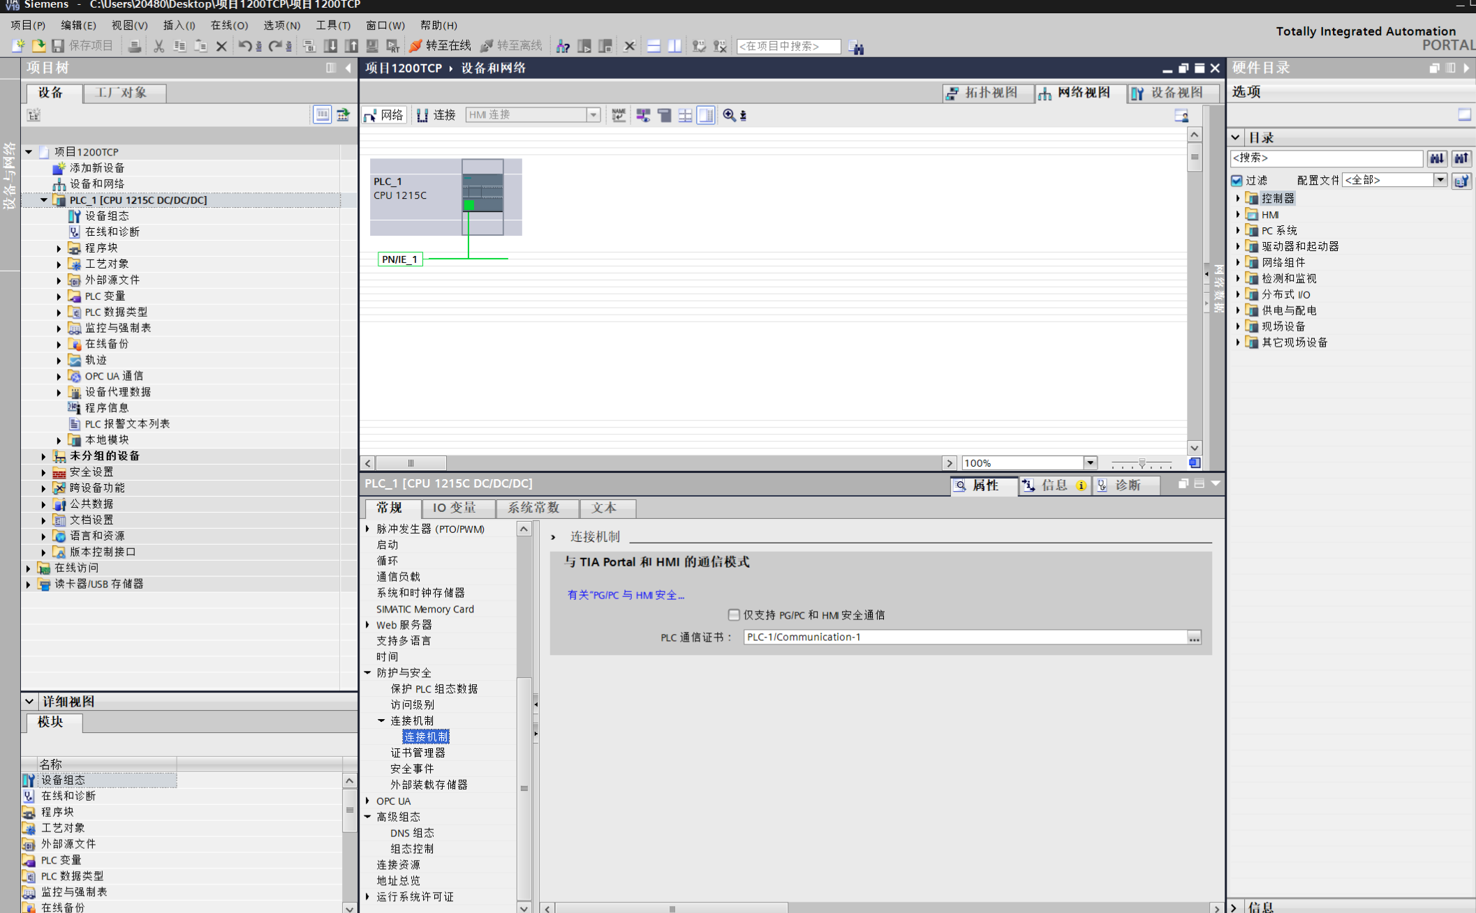The height and width of the screenshot is (913, 1476).
Task: Click the open project folder icon
Action: pos(38,46)
